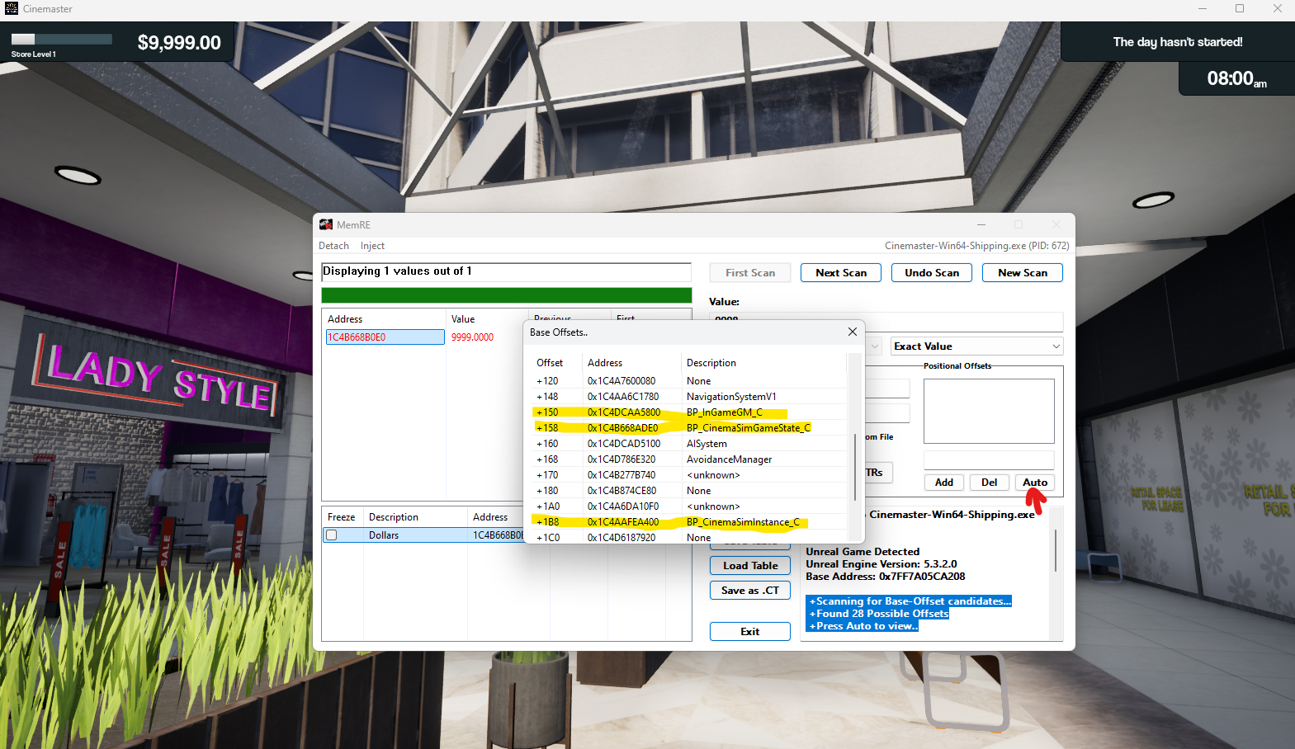Click the 'Unreal Game Detected' log line
Viewport: 1295px width, 749px height.
click(863, 552)
